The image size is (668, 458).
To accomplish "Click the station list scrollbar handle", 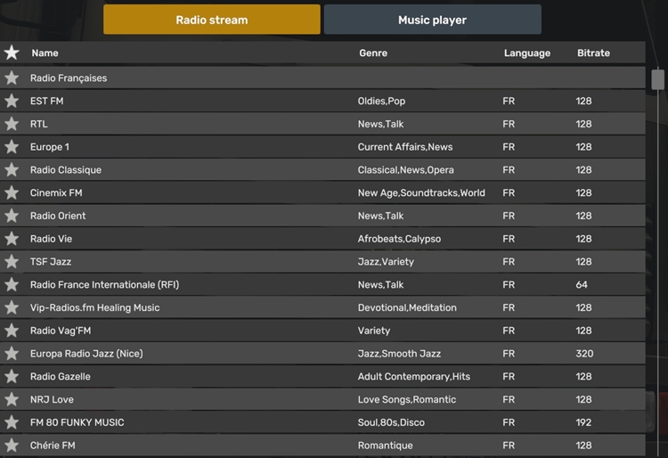I will click(x=657, y=79).
